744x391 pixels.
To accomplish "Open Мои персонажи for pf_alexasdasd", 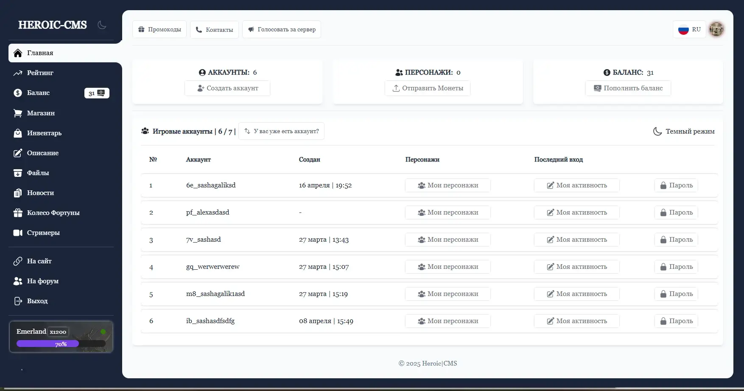I will (x=448, y=212).
